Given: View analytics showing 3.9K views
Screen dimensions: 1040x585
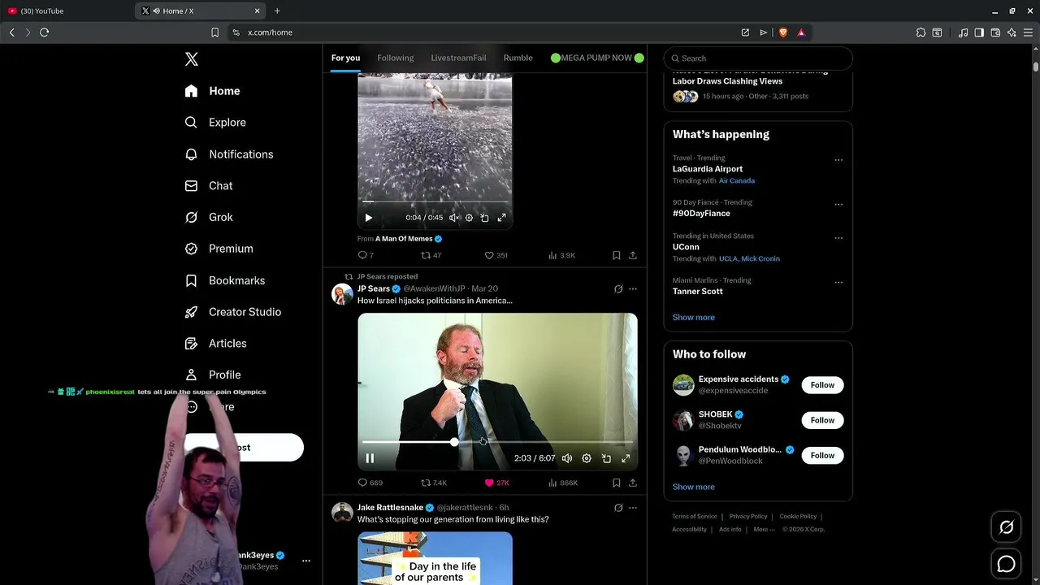Looking at the screenshot, I should [x=561, y=255].
